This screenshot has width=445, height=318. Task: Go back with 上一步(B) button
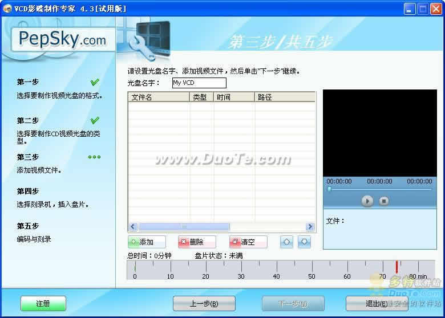point(204,304)
